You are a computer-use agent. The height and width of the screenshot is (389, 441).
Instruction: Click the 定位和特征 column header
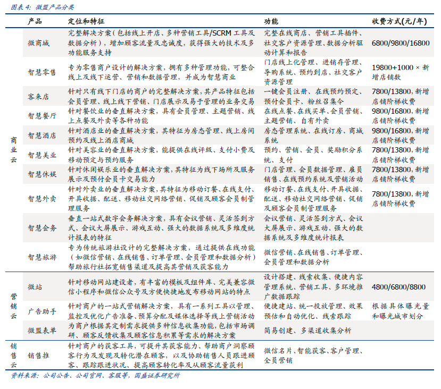tap(86, 21)
